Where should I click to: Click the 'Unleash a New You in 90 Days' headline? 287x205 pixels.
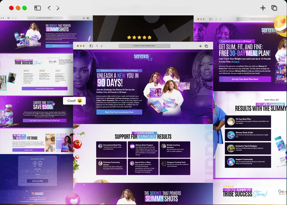[118, 80]
